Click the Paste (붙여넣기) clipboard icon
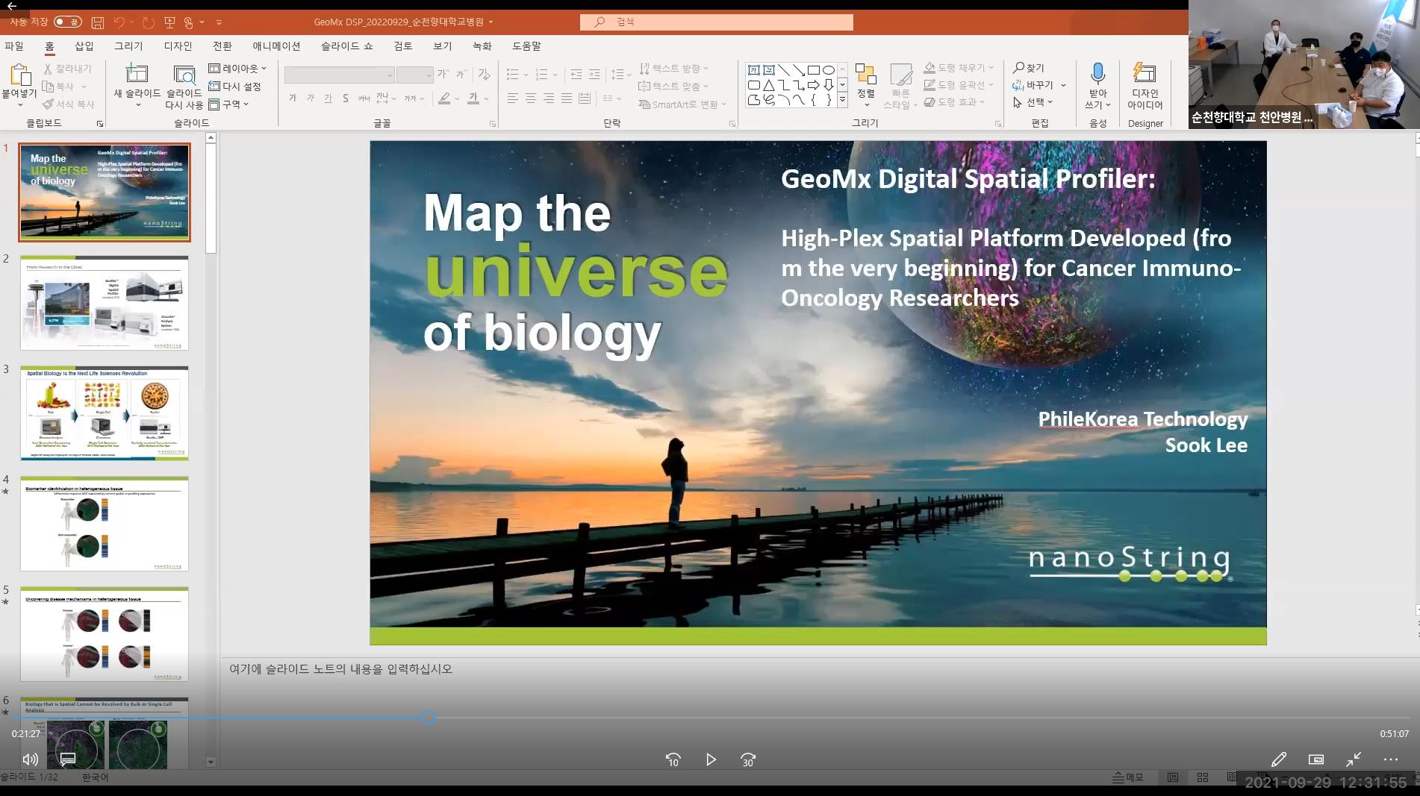 [20, 75]
